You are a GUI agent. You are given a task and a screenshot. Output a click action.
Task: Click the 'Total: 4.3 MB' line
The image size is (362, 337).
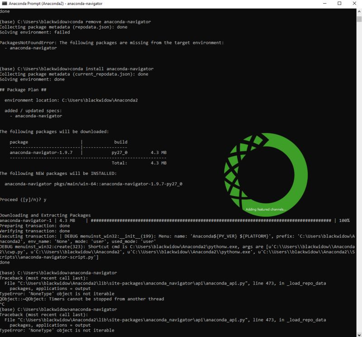point(139,163)
